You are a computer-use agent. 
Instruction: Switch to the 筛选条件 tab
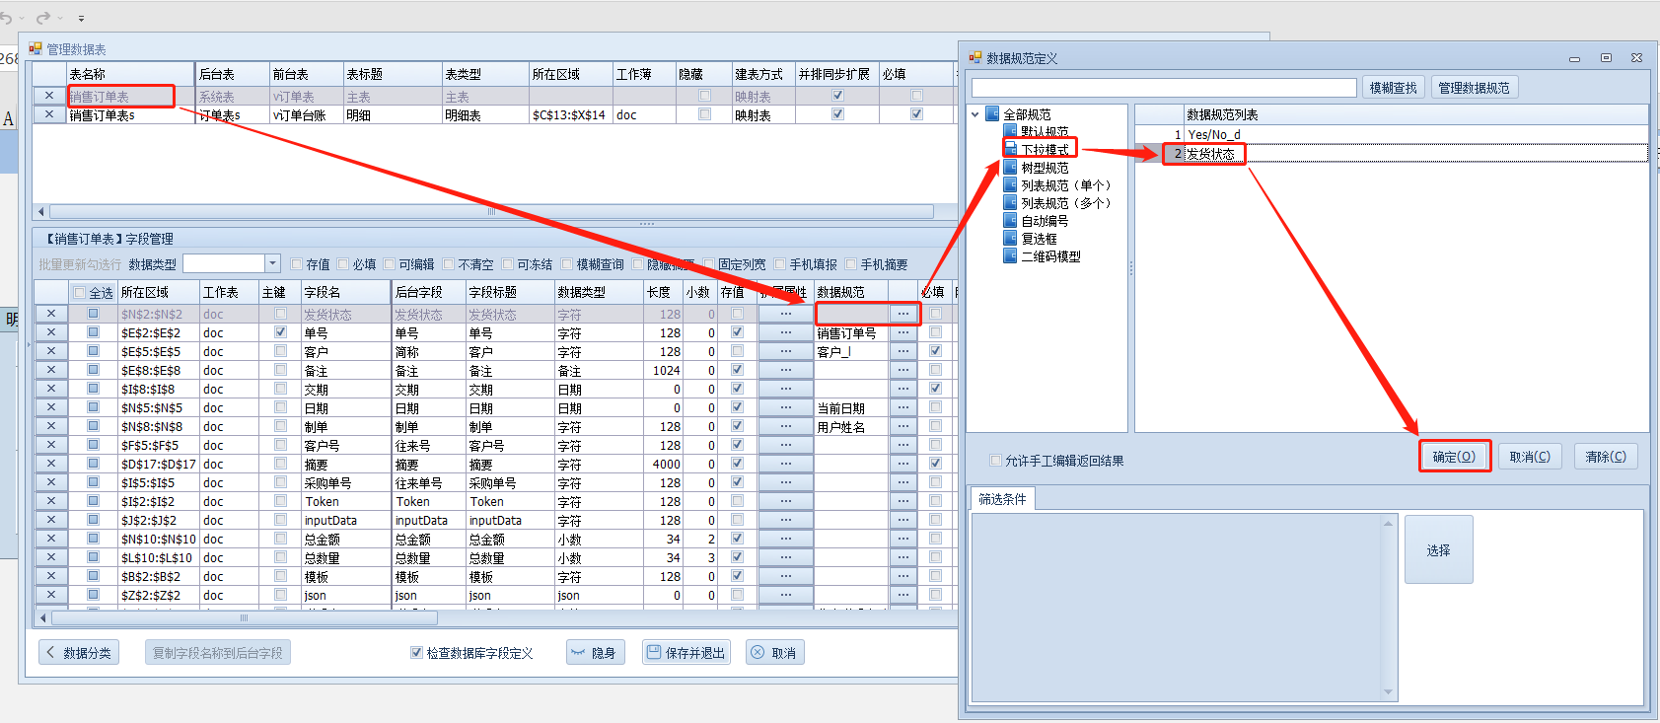[x=1002, y=499]
